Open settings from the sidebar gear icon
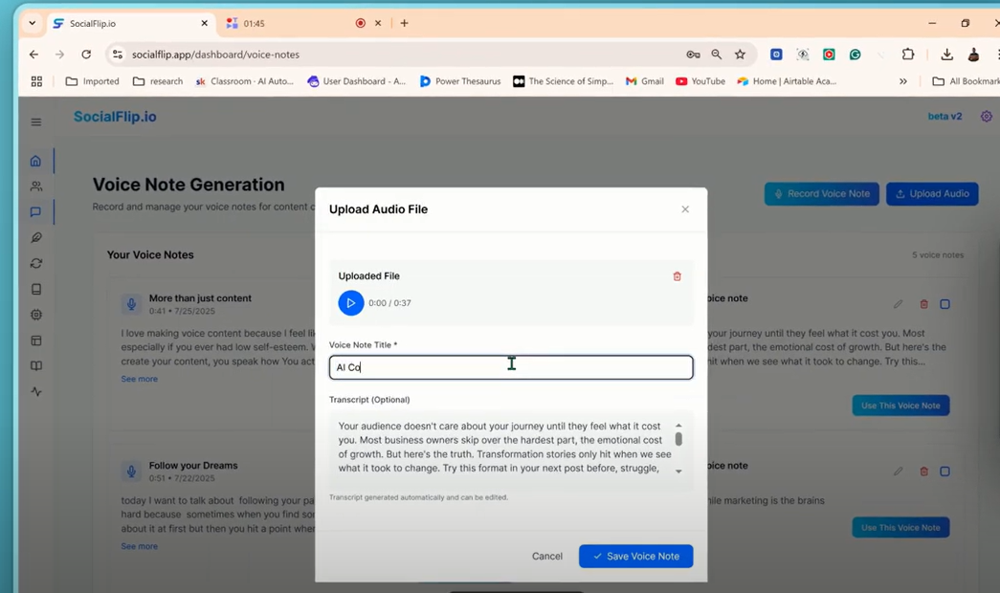The width and height of the screenshot is (1000, 593). 35,315
